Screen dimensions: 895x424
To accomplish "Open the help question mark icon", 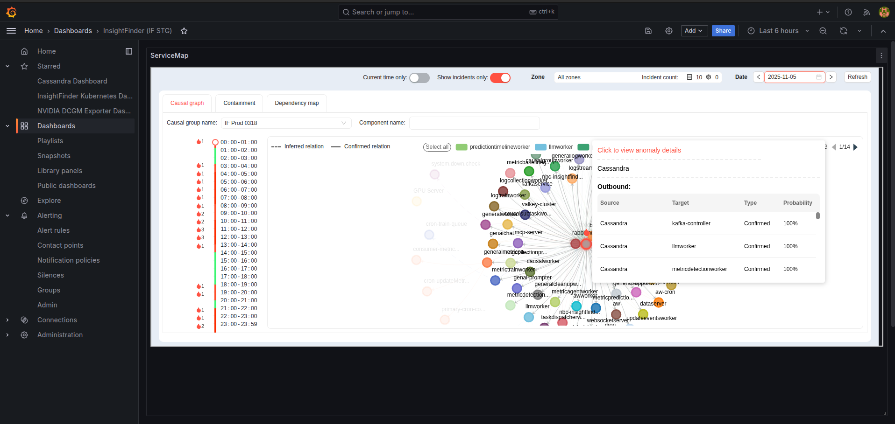I will [848, 12].
